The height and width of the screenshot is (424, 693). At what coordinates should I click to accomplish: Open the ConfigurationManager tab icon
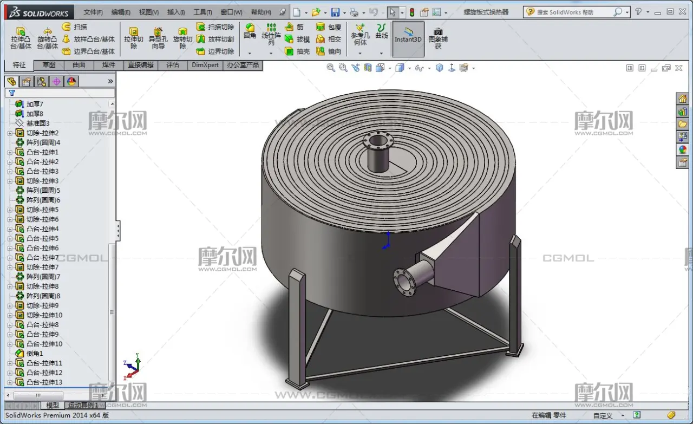point(41,81)
